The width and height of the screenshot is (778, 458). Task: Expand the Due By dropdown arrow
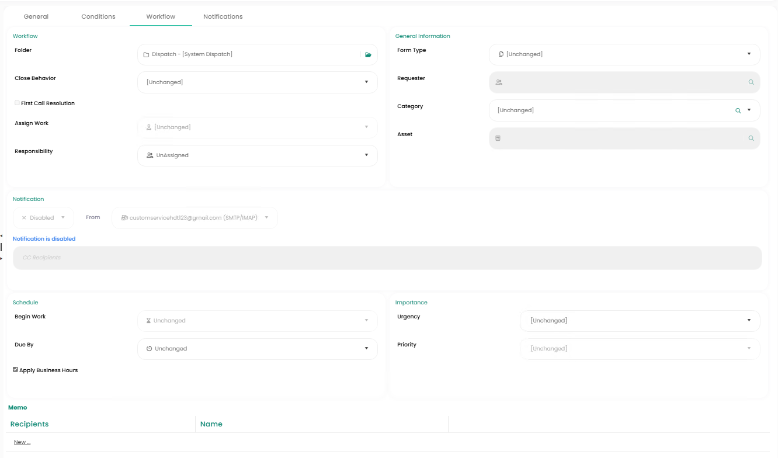pos(366,349)
